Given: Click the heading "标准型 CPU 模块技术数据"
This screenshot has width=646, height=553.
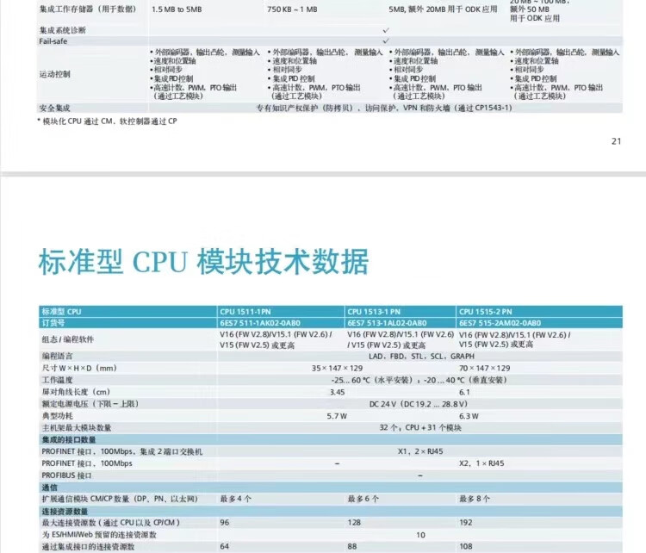Looking at the screenshot, I should (x=203, y=262).
